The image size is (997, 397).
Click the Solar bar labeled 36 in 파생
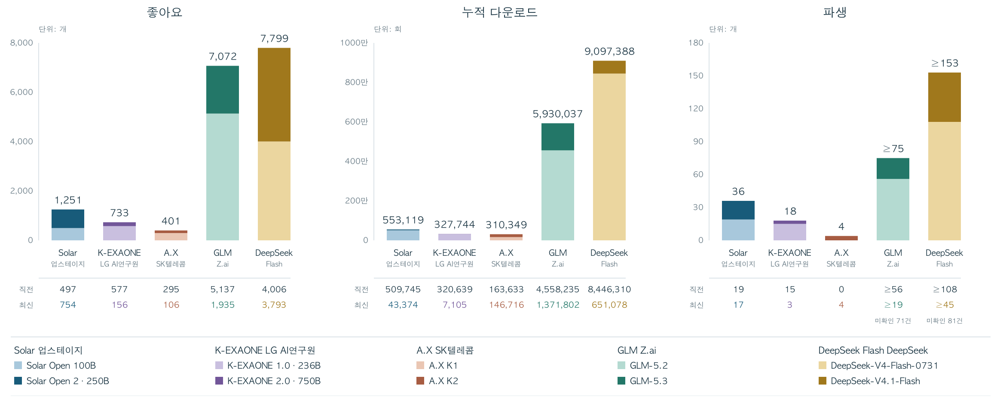(738, 221)
